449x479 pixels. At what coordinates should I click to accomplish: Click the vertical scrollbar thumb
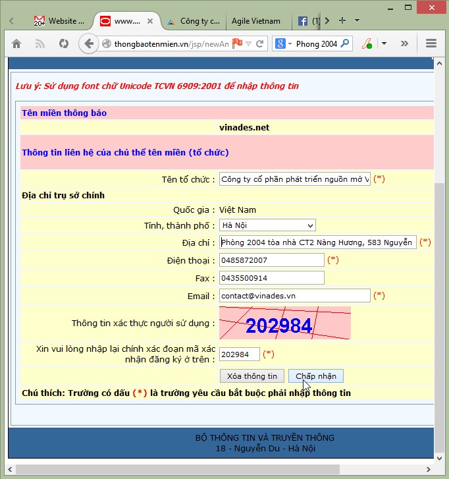(440, 318)
